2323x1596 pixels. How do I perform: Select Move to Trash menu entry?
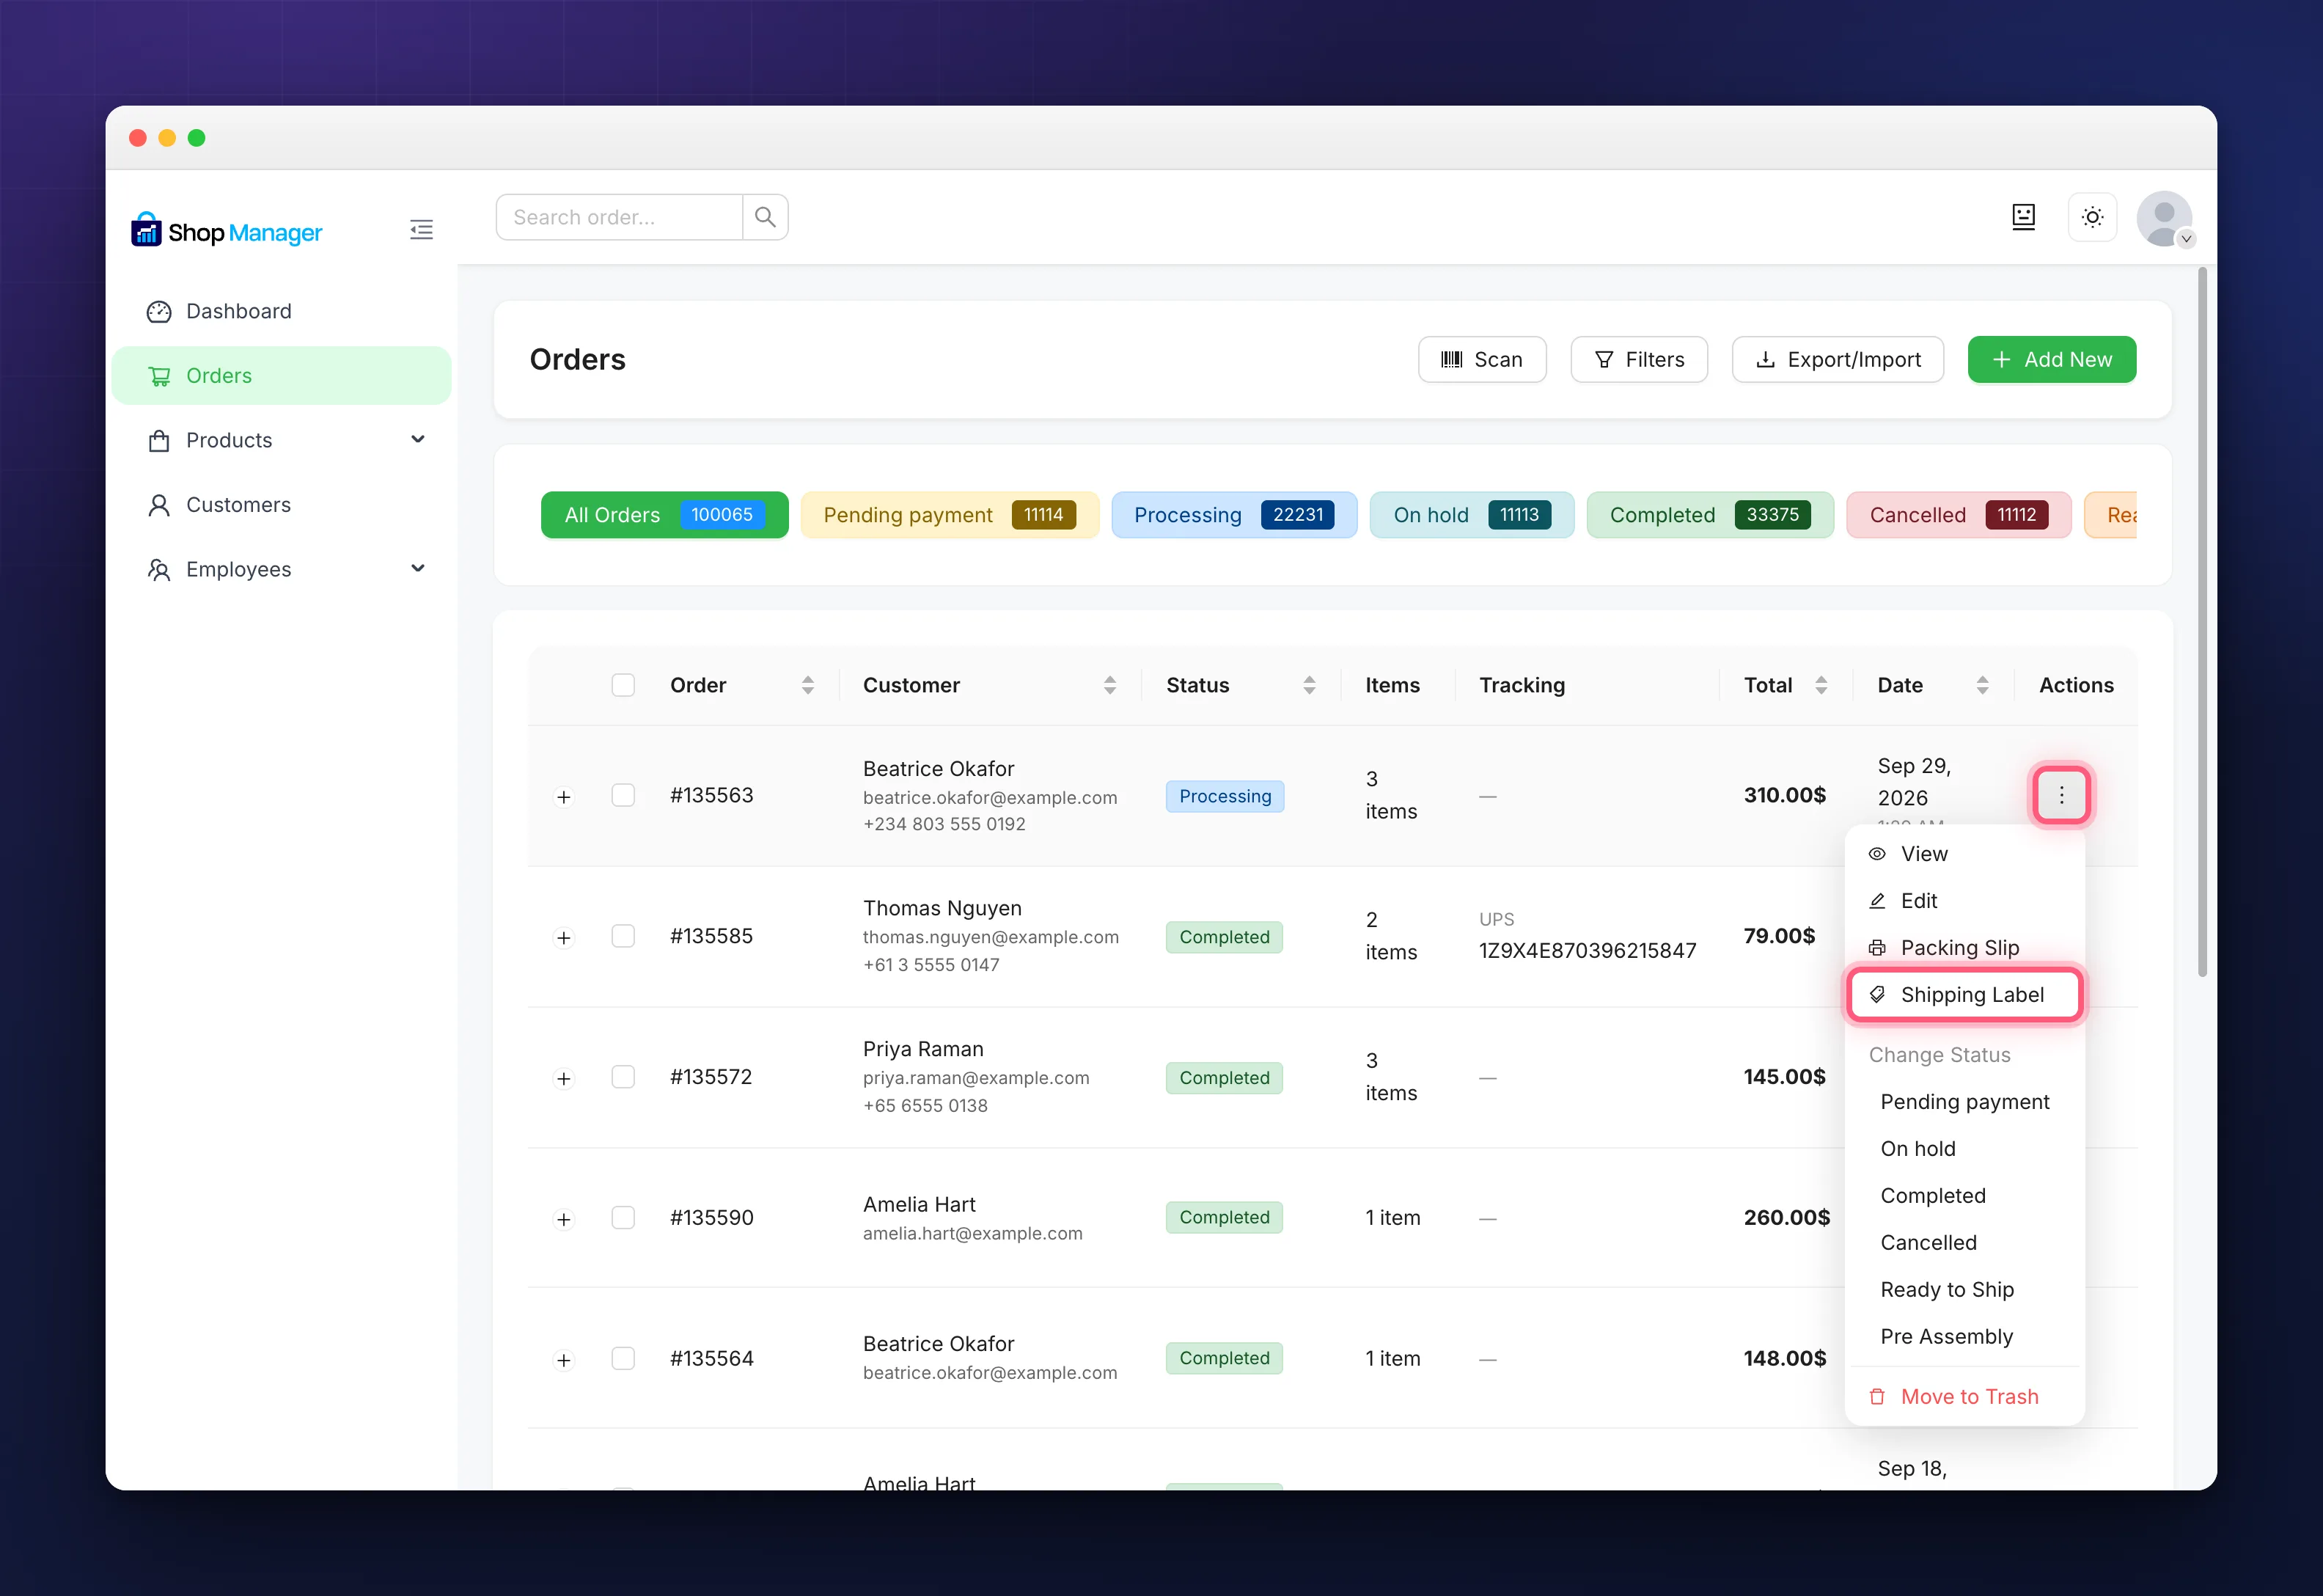point(1964,1396)
